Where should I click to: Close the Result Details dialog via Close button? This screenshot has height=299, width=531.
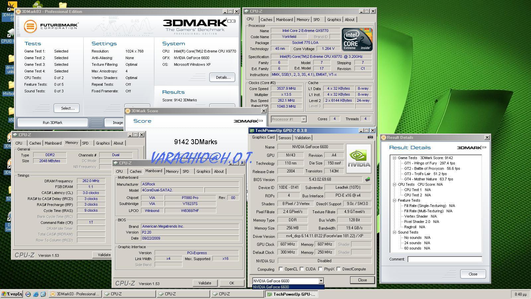point(473,274)
